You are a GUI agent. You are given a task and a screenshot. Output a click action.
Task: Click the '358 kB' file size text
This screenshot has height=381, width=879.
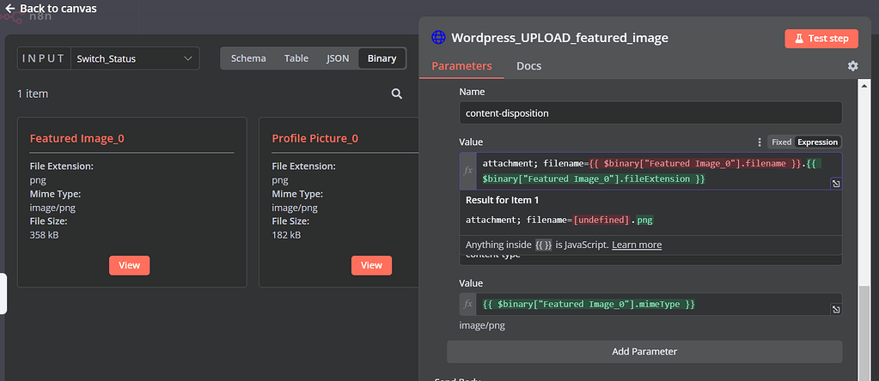point(44,235)
